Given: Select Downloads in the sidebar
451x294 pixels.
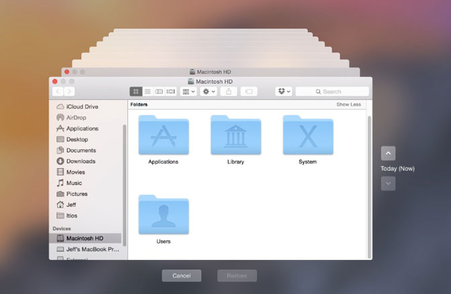Looking at the screenshot, I should (85, 161).
